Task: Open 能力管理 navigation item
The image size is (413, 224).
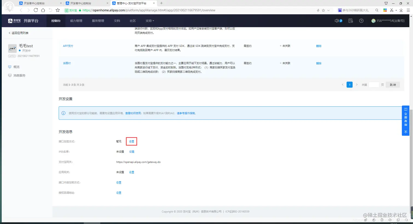Action: click(x=76, y=21)
